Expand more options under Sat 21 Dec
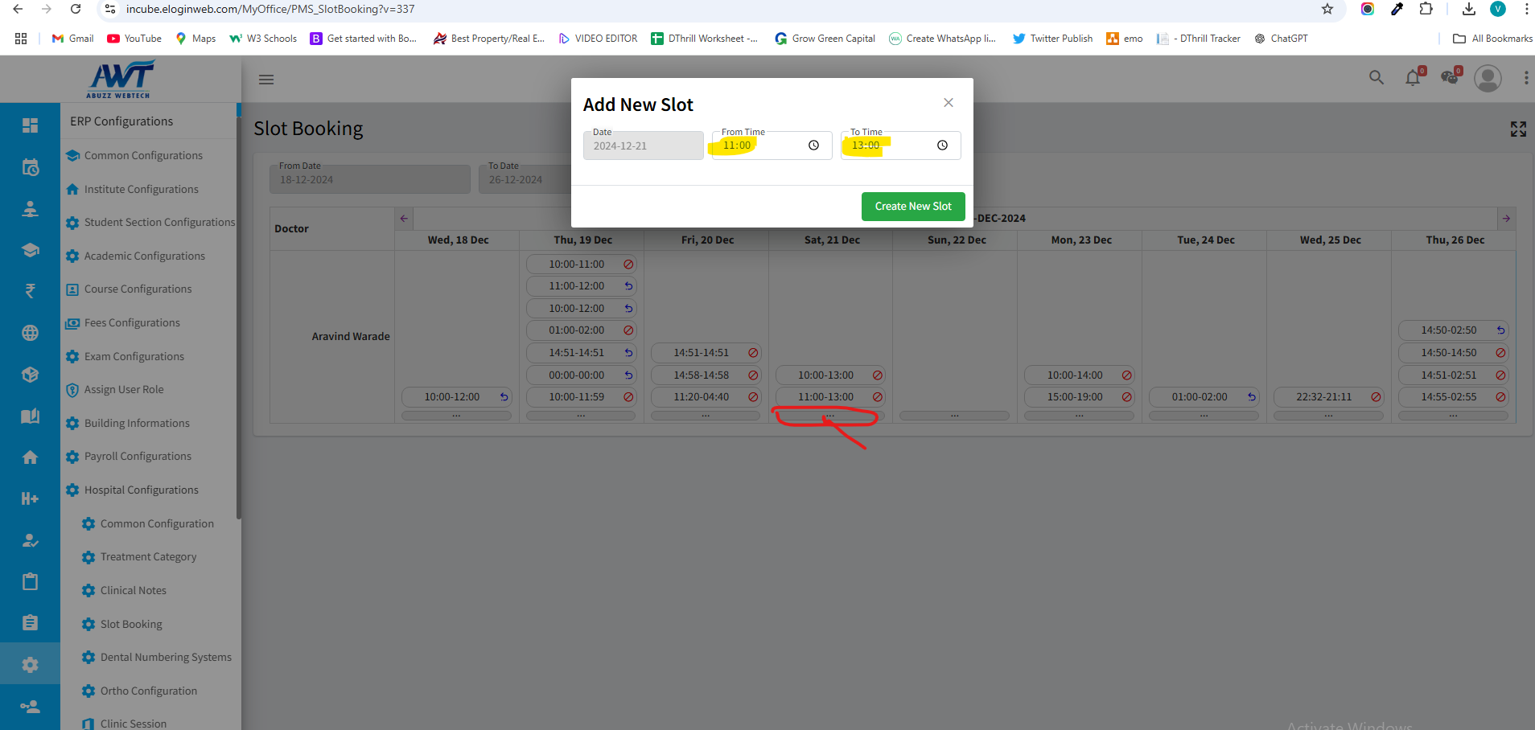 829,416
